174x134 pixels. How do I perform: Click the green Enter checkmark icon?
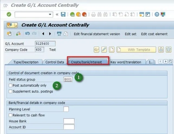pos(9,14)
